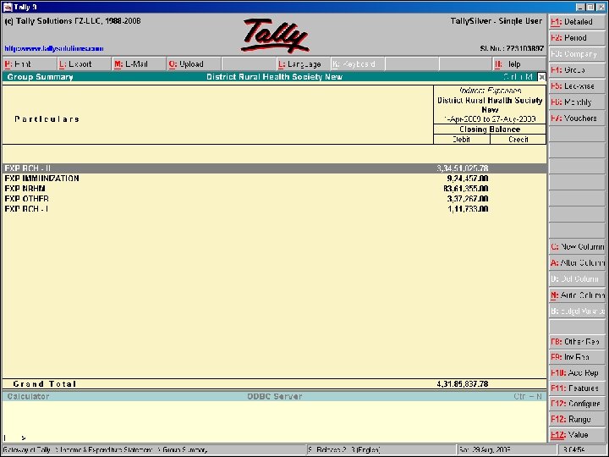
Task: Select the EXP RCH - II row
Action: (274, 168)
